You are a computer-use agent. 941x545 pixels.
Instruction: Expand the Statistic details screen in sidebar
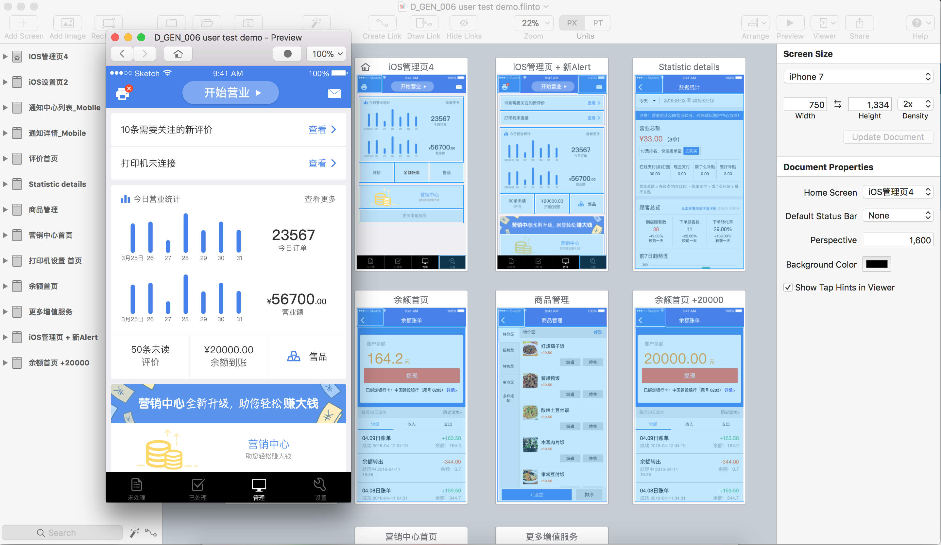click(x=5, y=184)
